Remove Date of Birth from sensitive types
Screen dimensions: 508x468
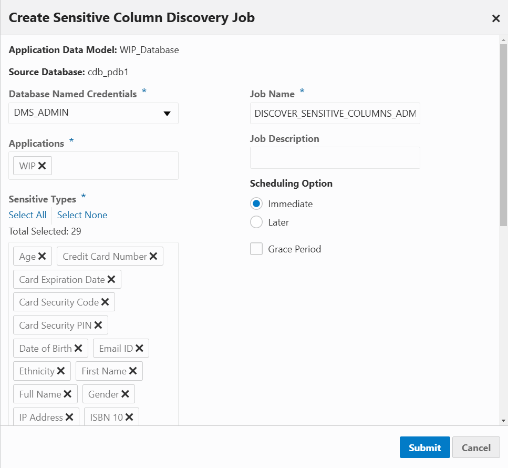[x=78, y=348]
